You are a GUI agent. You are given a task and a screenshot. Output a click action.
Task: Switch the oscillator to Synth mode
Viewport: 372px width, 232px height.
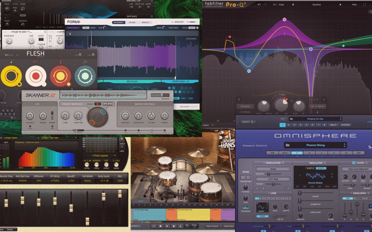tap(321, 168)
